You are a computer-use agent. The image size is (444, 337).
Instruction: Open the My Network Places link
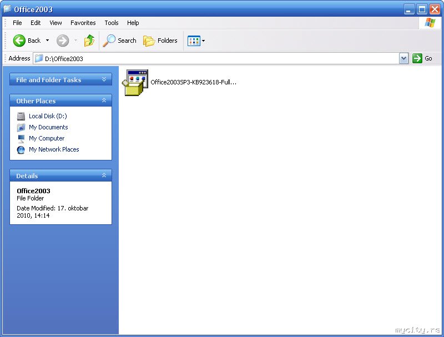point(54,149)
